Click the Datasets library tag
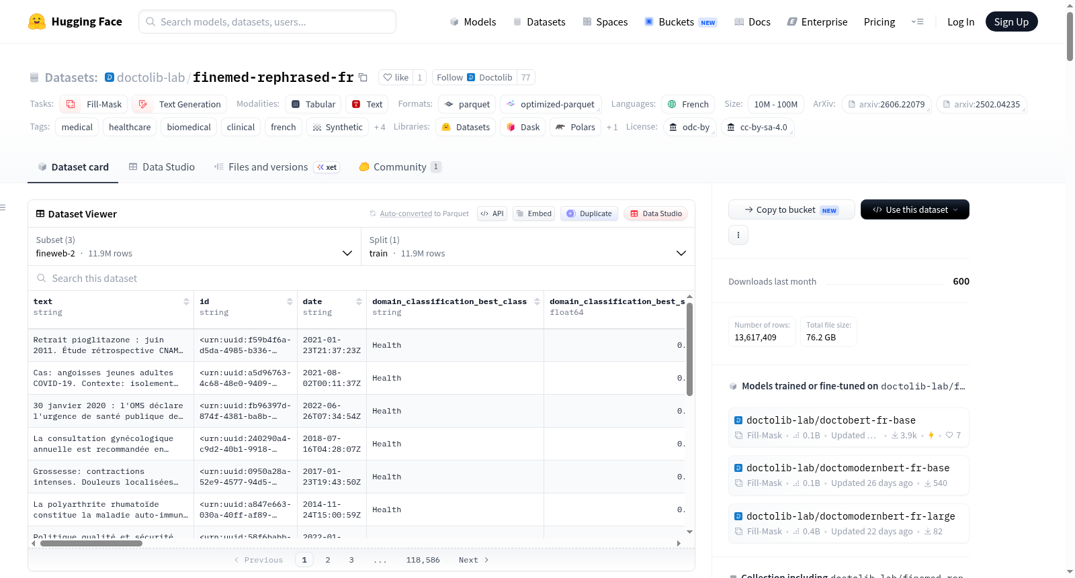Image resolution: width=1075 pixels, height=578 pixels. pyautogui.click(x=466, y=127)
